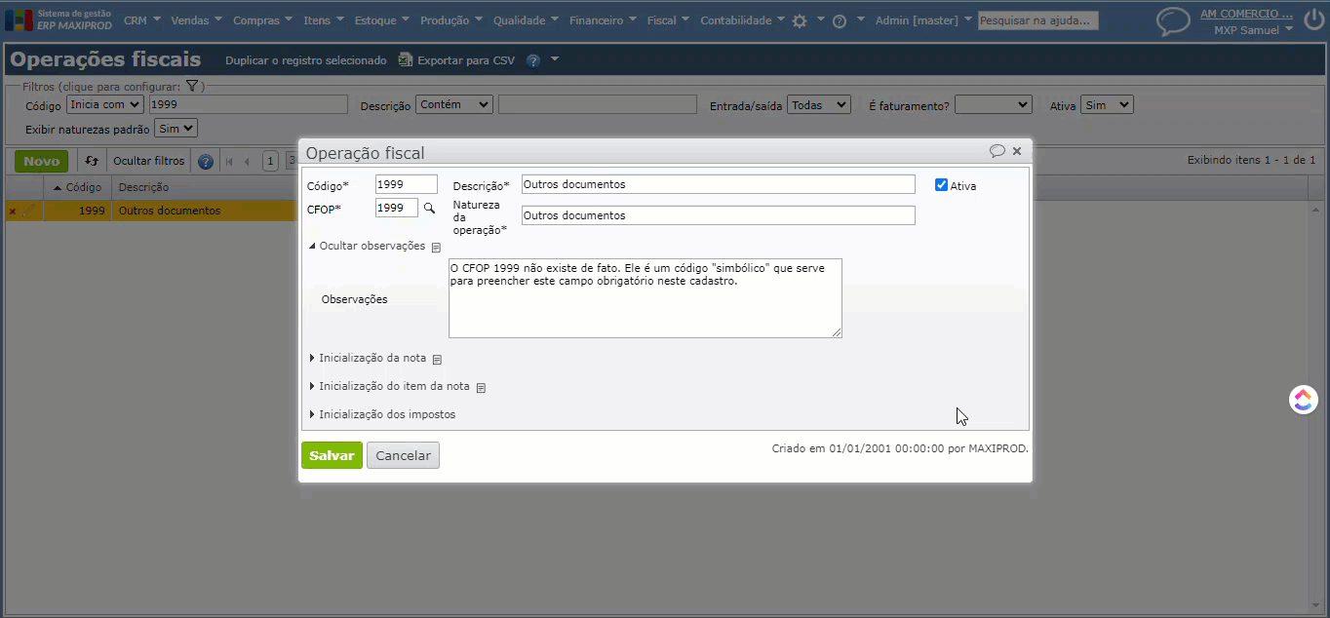Click the note icon beside Ocultar observações
Image resolution: width=1330 pixels, height=618 pixels.
(x=437, y=248)
